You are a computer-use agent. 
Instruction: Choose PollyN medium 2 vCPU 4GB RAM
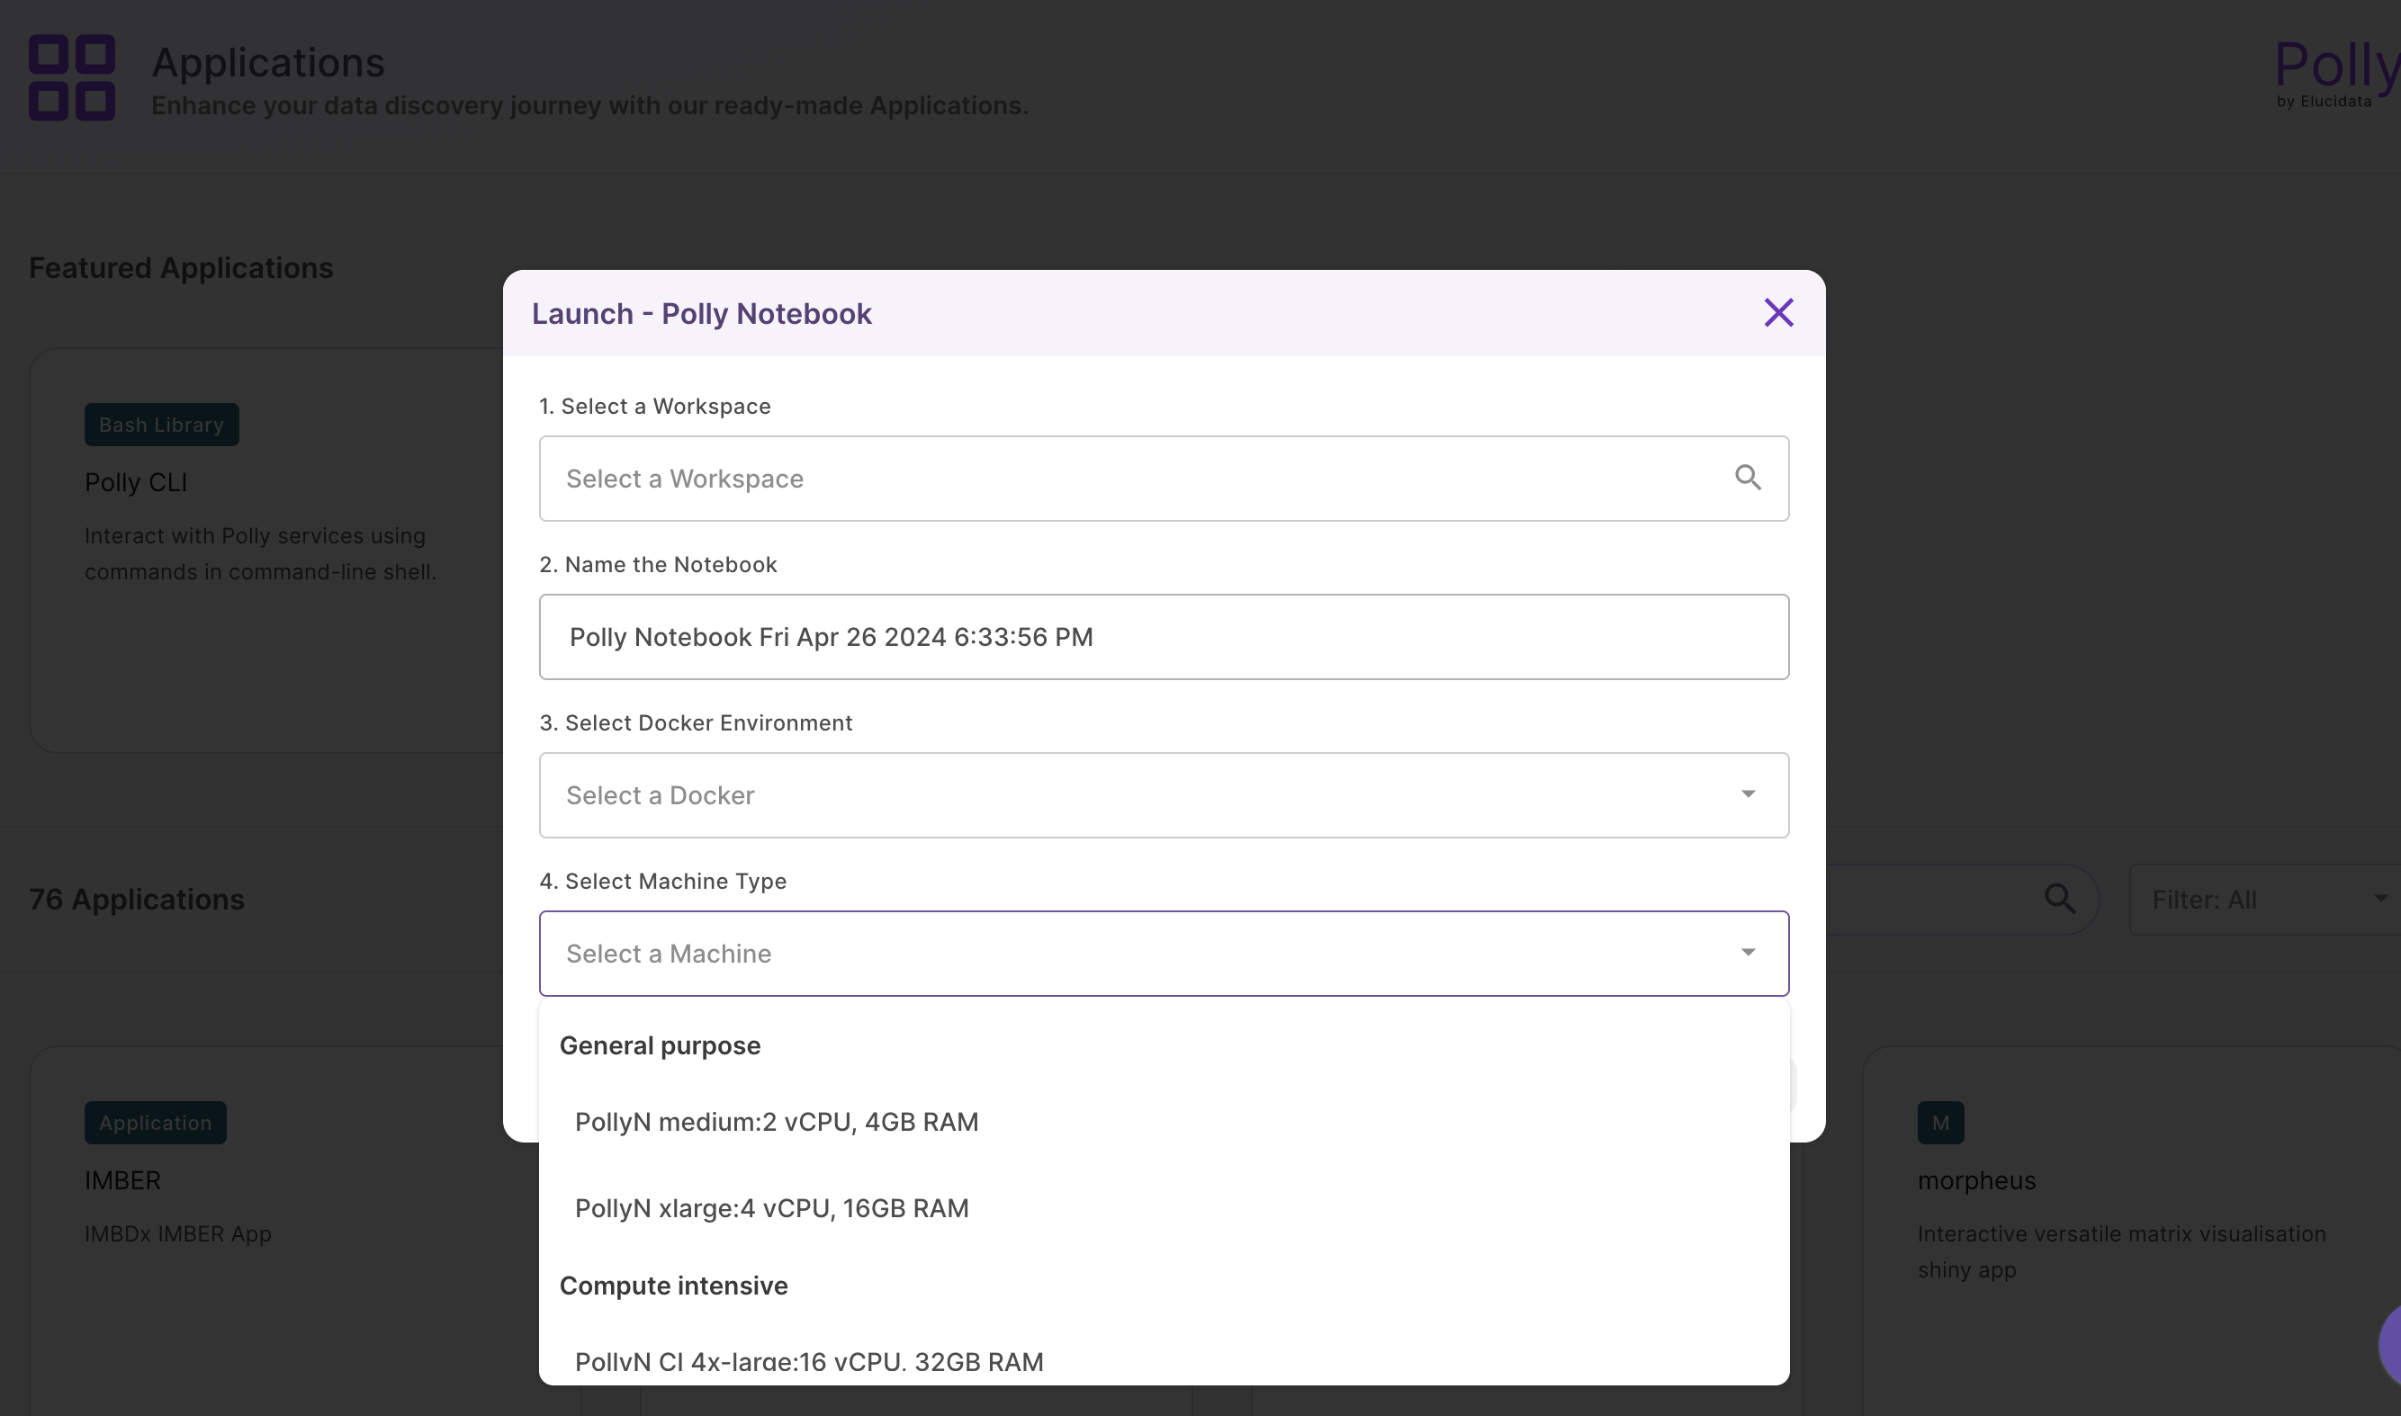(1164, 1122)
